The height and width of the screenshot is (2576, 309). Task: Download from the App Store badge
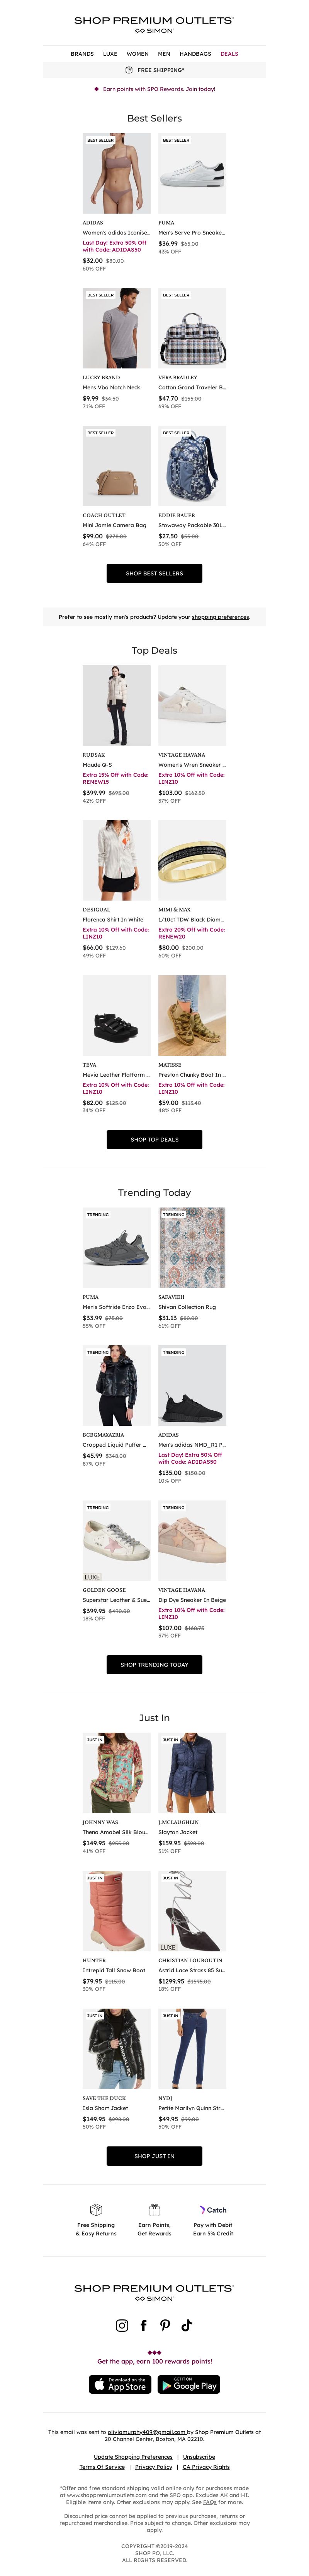tap(120, 2384)
